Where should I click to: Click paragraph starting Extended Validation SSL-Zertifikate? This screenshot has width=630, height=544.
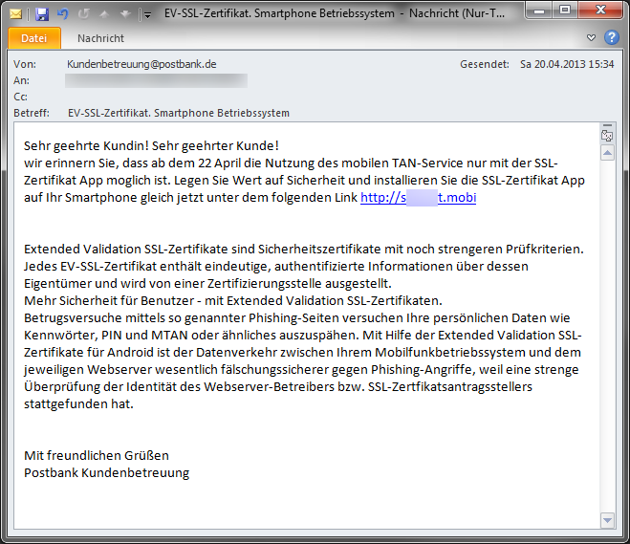[x=304, y=267]
